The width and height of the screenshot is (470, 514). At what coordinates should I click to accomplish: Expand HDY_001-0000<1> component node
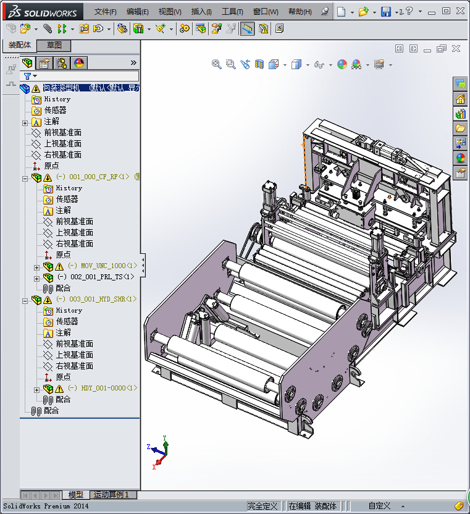coord(36,390)
